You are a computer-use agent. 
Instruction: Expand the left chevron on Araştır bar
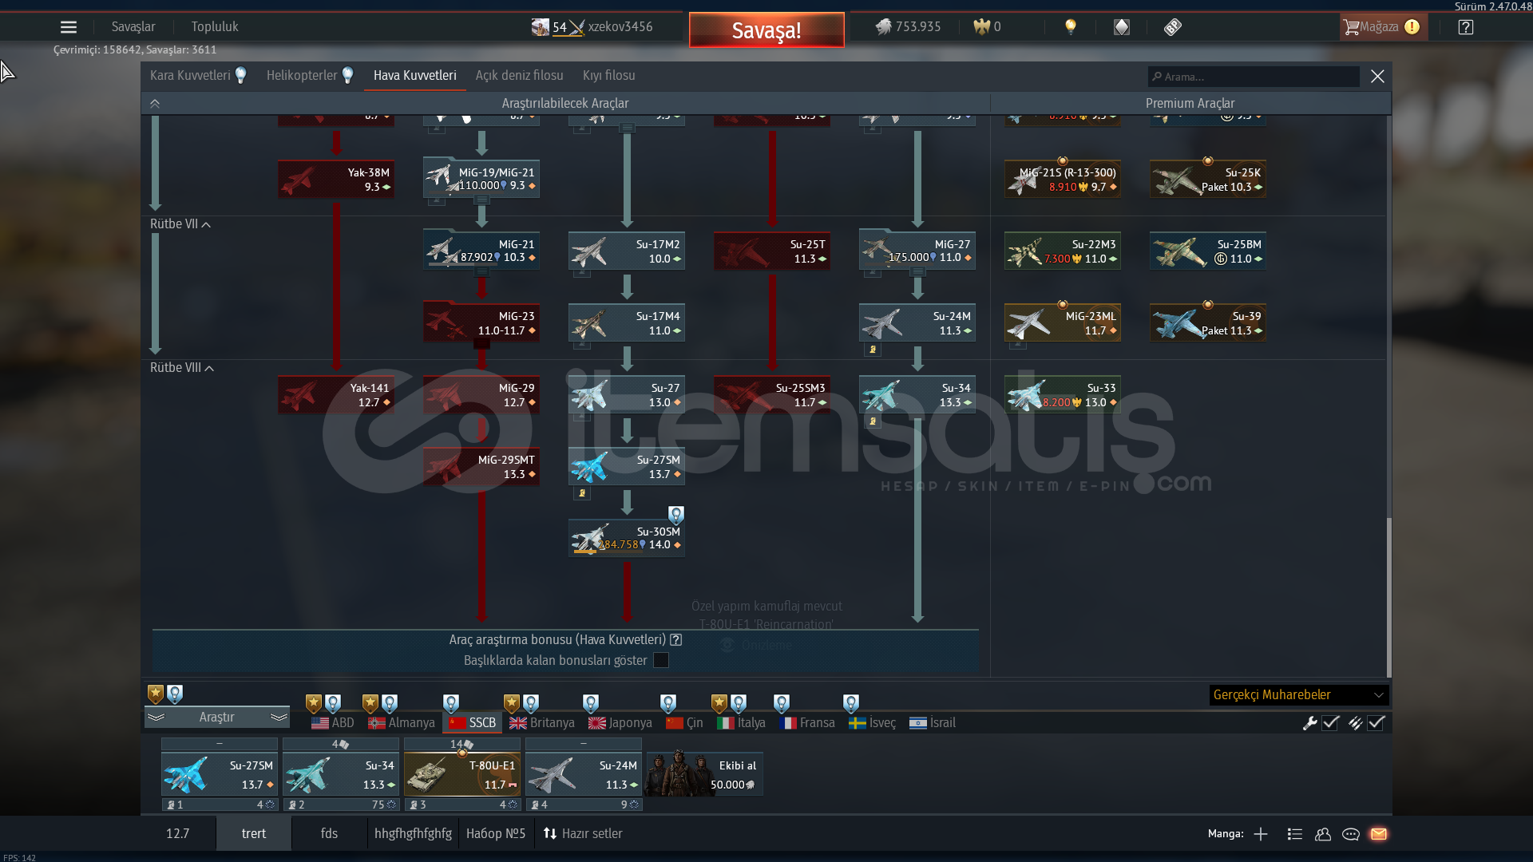(156, 718)
